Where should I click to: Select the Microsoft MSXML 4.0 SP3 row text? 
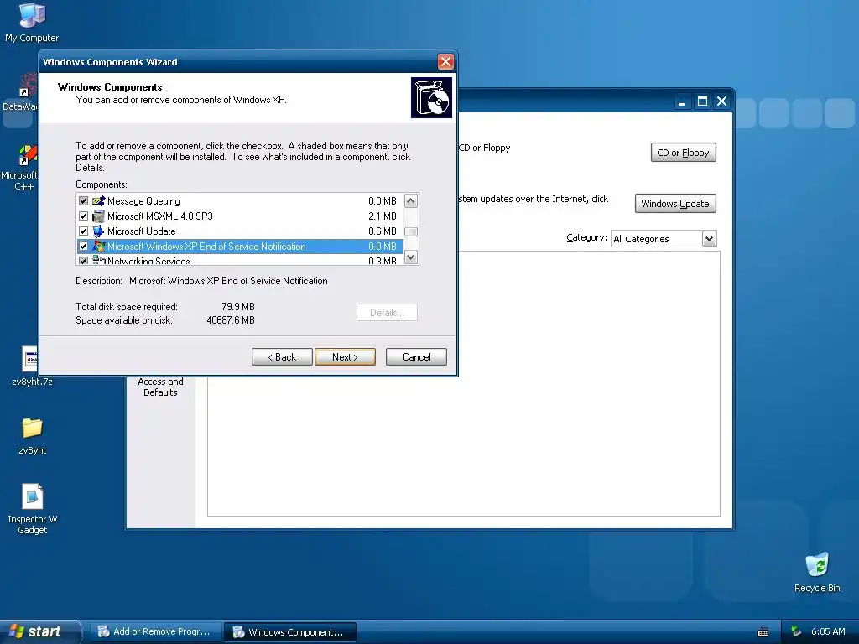click(160, 216)
